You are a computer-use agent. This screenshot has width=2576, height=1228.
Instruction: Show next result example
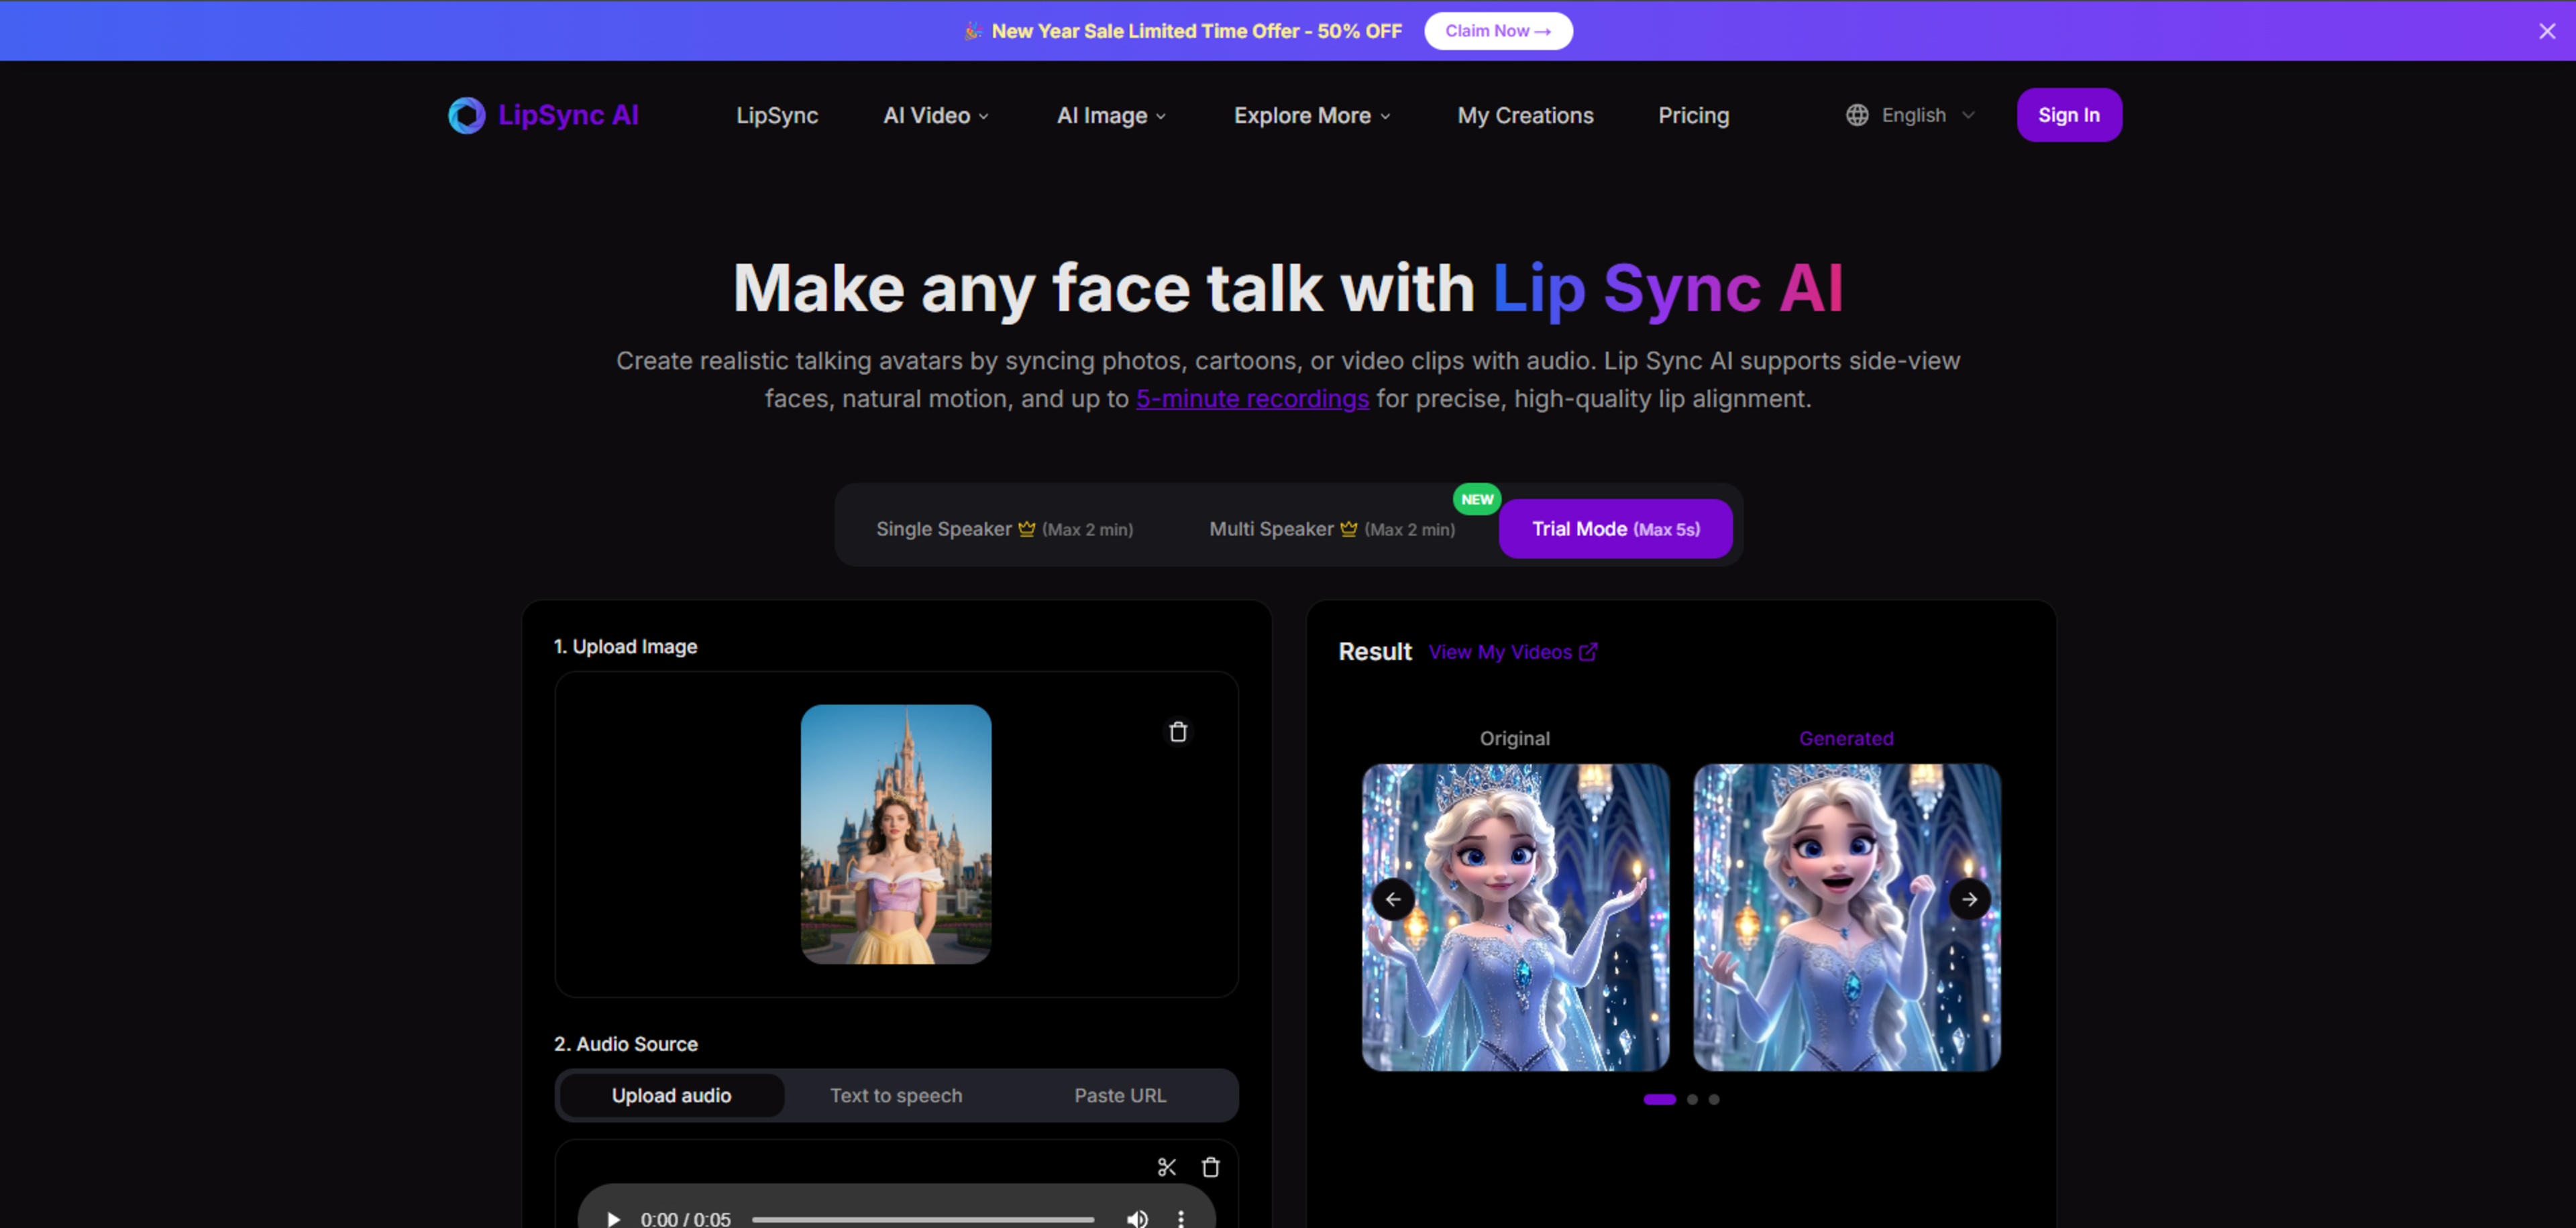coord(1969,899)
